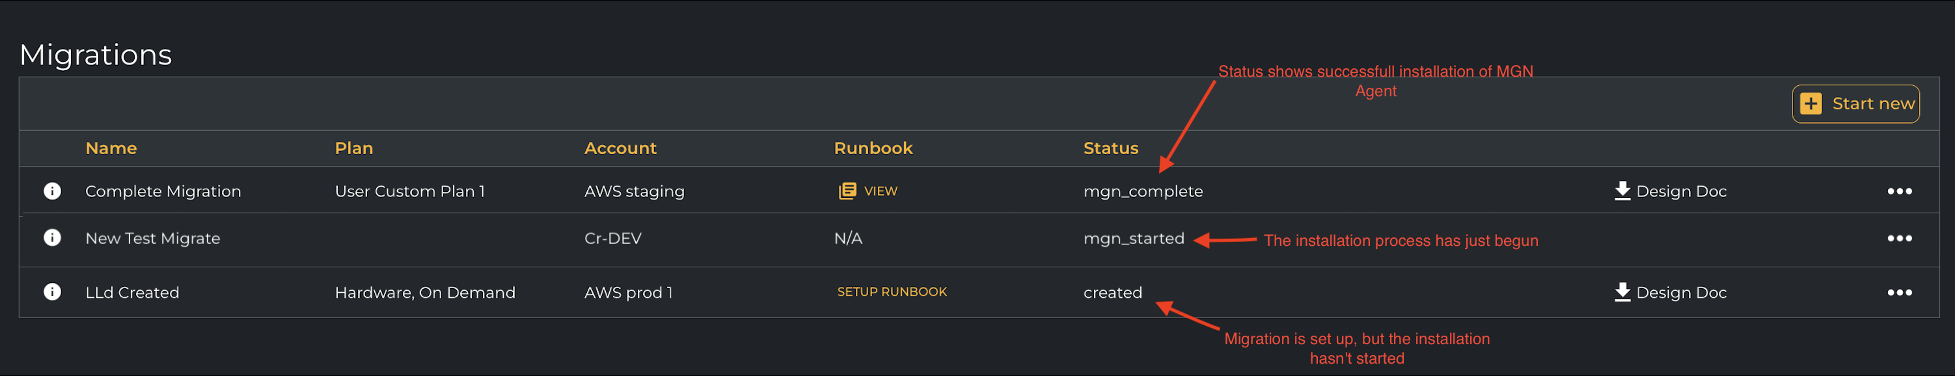The height and width of the screenshot is (376, 1955).
Task: Expand actions menu for LLd Created
Action: click(1899, 293)
